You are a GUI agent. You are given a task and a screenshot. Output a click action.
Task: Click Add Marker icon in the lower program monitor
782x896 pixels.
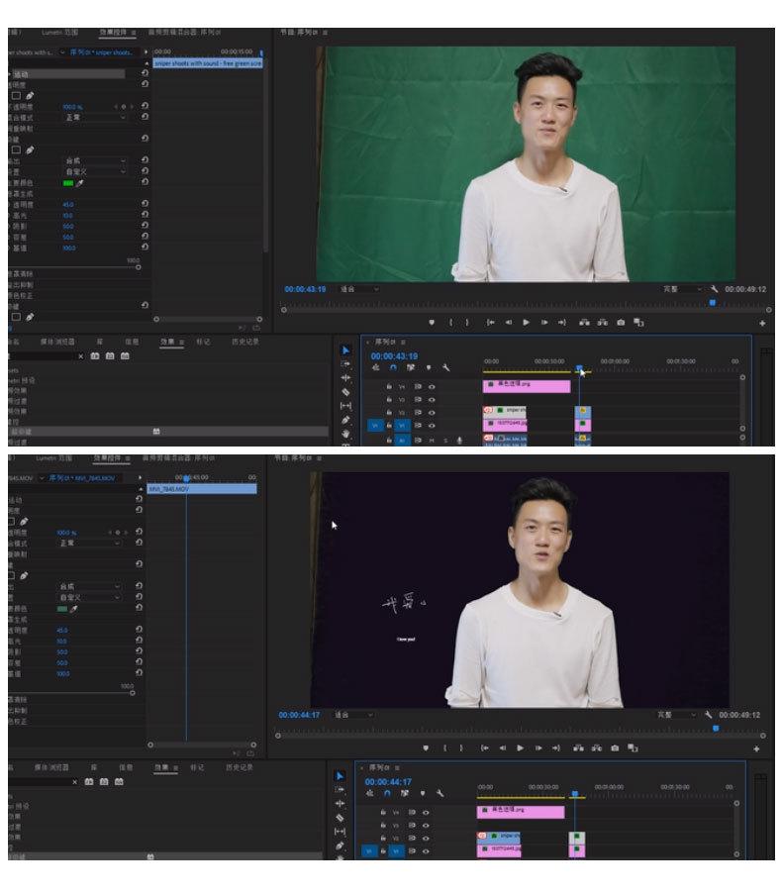coord(425,747)
